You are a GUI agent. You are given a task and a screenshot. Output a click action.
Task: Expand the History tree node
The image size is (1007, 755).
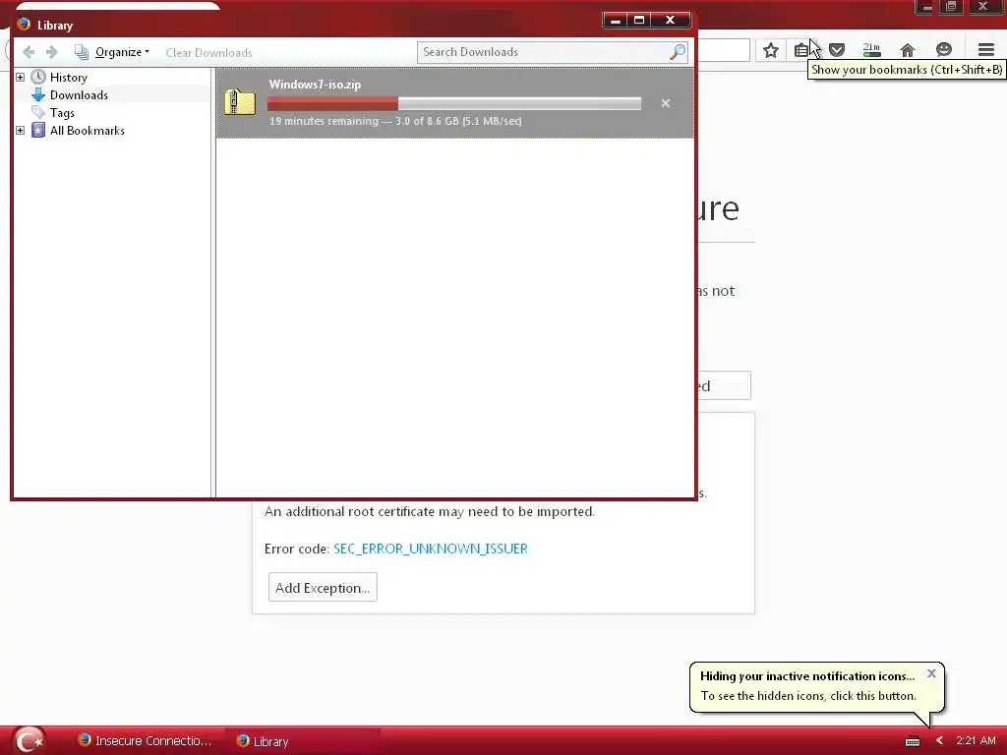(20, 77)
